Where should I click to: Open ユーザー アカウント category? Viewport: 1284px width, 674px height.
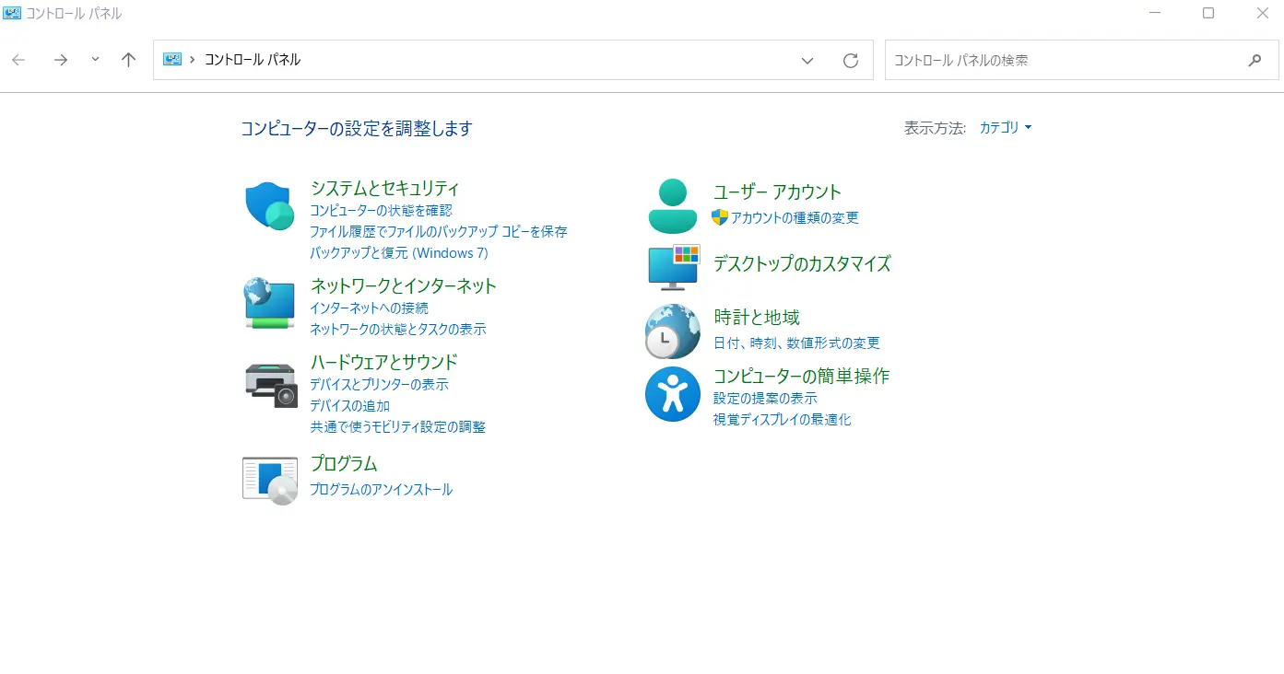tap(777, 192)
